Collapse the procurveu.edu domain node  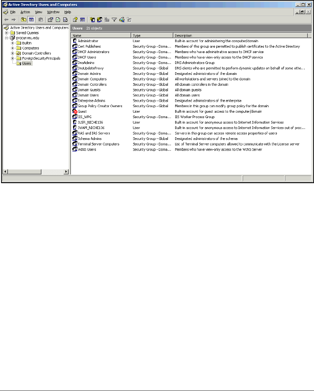coord(7,38)
